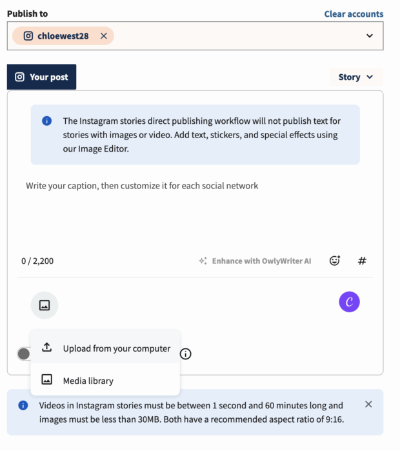Click the Instagram icon in account chip
This screenshot has height=451, width=400.
28,36
